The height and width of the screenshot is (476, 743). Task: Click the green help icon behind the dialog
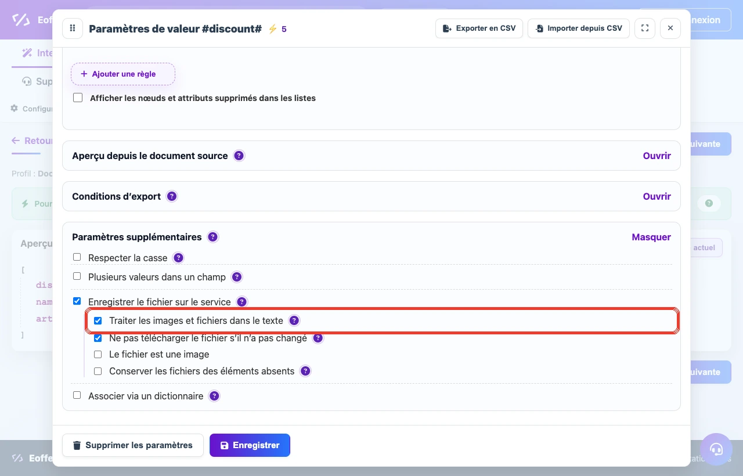click(x=709, y=204)
